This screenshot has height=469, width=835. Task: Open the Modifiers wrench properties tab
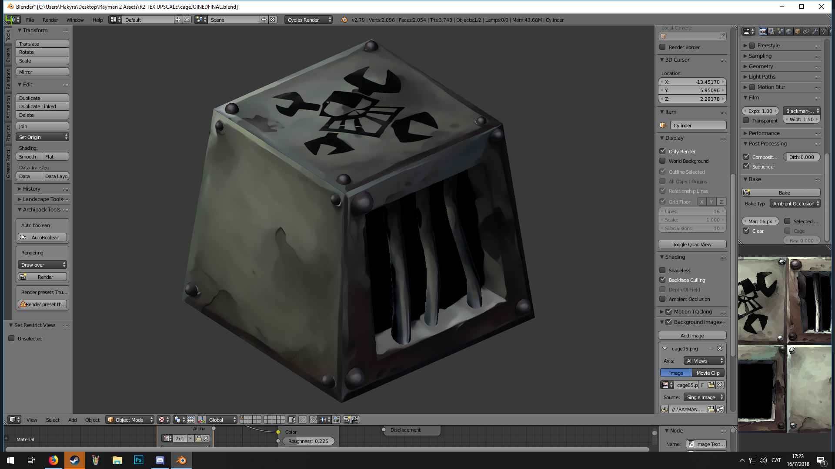coord(815,31)
